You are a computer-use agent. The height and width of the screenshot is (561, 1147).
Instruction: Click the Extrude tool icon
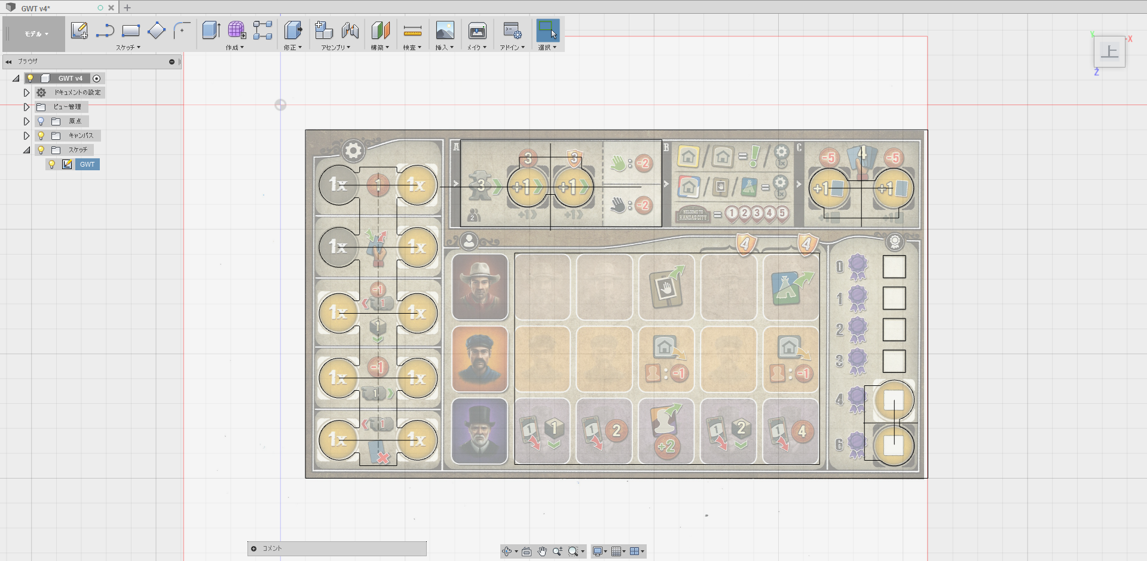click(x=211, y=30)
